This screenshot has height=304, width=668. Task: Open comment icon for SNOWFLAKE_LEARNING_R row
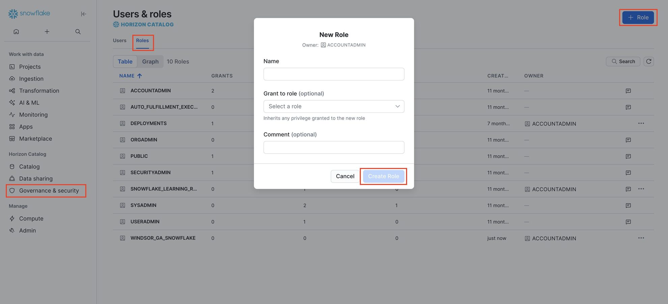click(628, 189)
